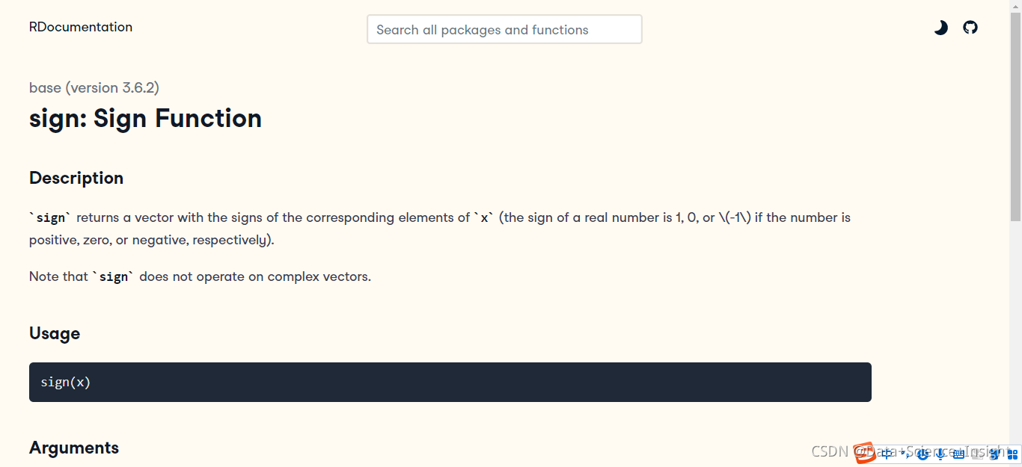
Task: Click the page vertical scrollbar thumb
Action: point(1015,116)
